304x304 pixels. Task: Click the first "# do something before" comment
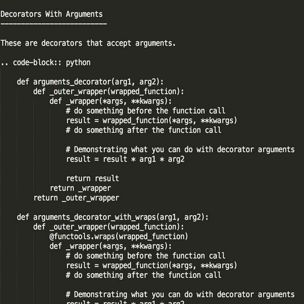[146, 111]
